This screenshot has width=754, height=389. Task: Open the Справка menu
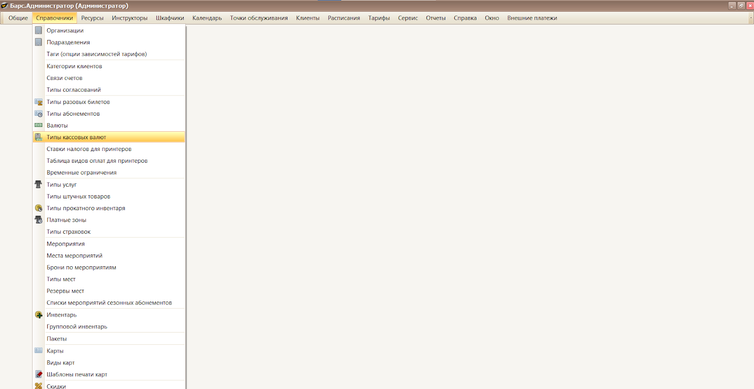pyautogui.click(x=465, y=18)
